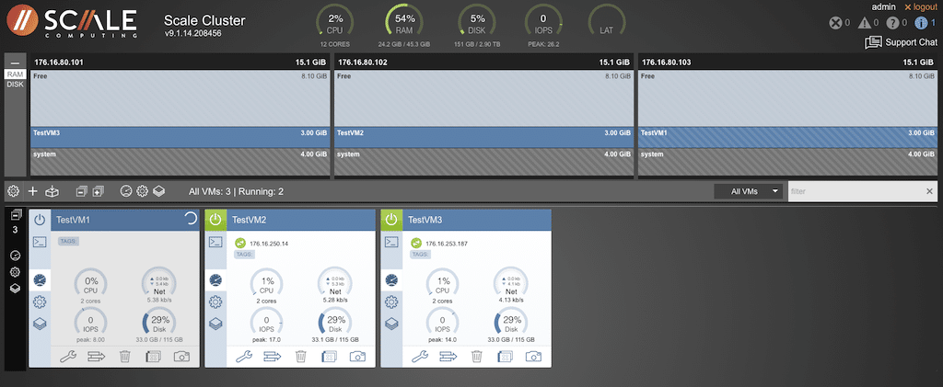
Task: Power on TestVM1 with its power icon
Action: pyautogui.click(x=40, y=220)
